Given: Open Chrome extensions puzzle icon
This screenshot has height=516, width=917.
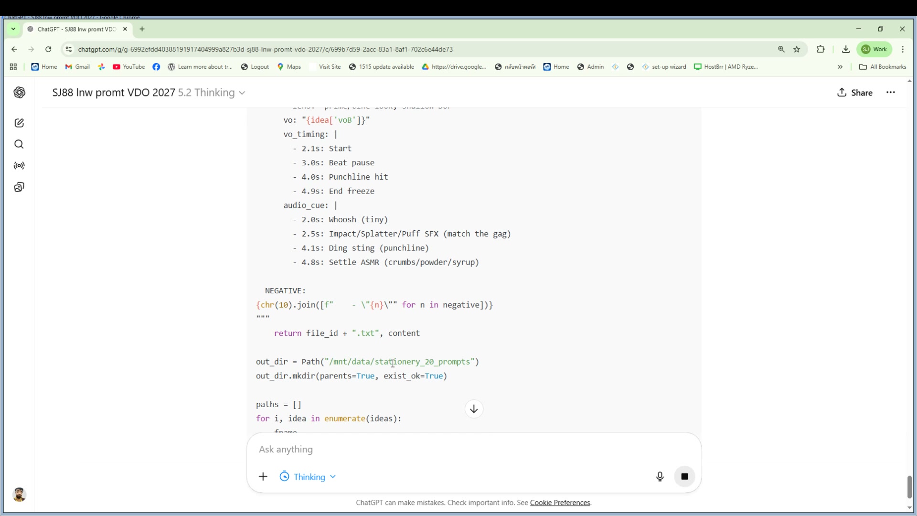Looking at the screenshot, I should tap(821, 49).
